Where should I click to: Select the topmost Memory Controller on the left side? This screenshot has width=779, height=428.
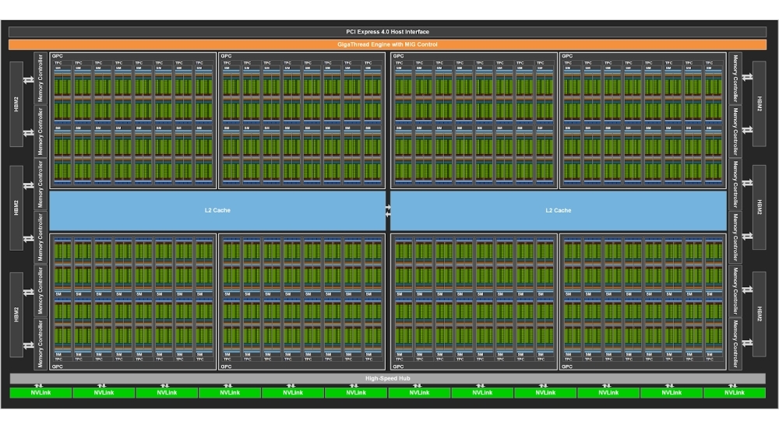tap(41, 79)
